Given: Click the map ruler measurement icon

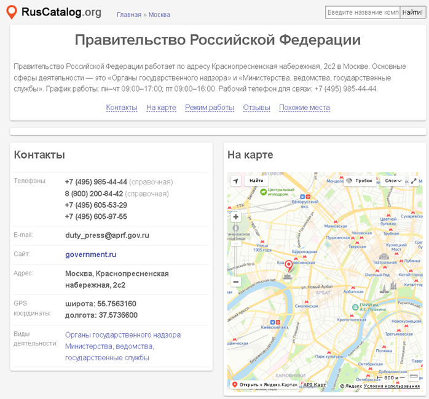Looking at the screenshot, I should tap(414, 376).
